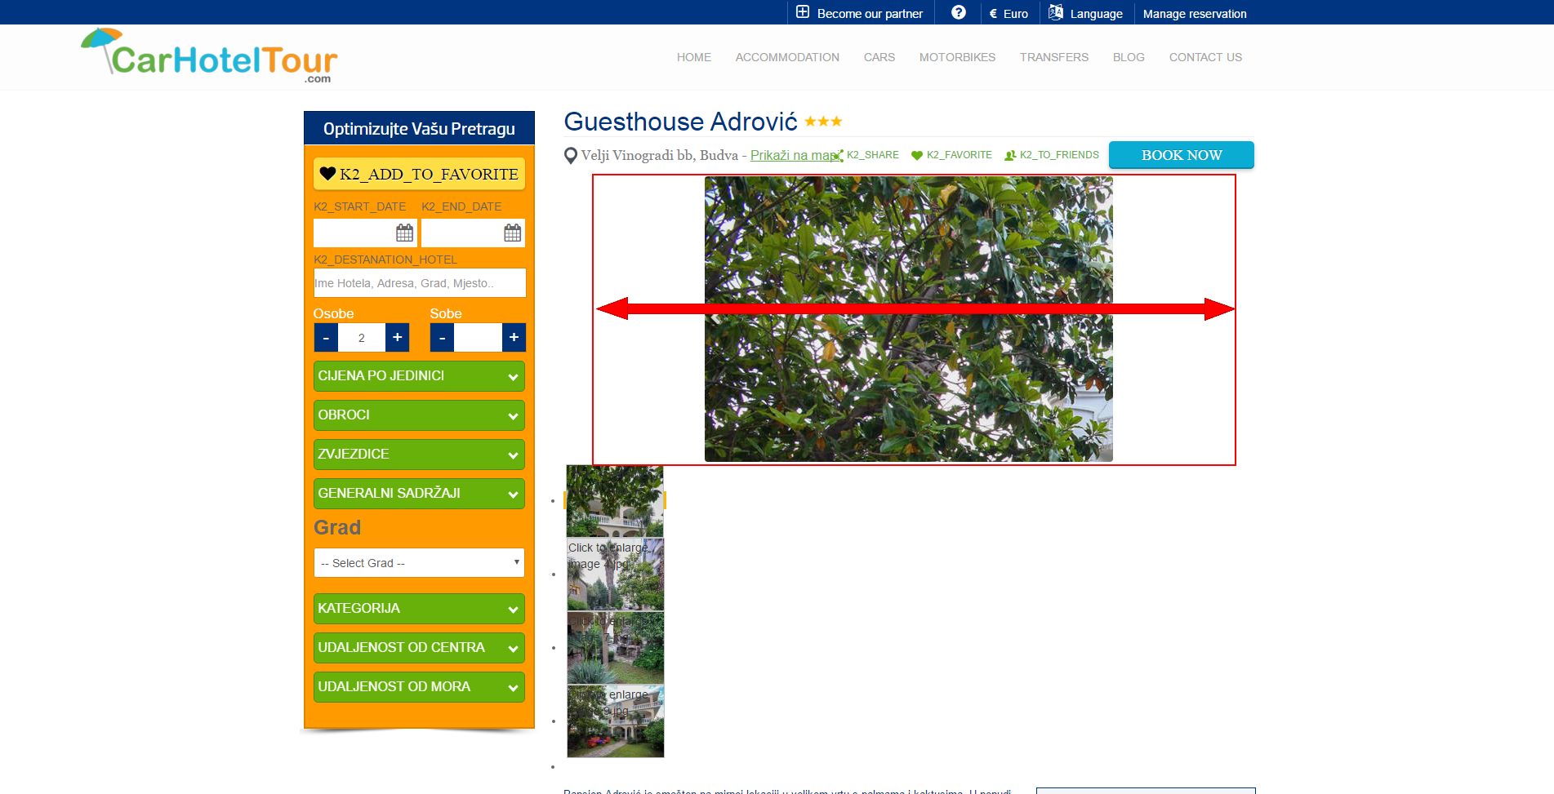Click the map pin location icon
This screenshot has height=794, width=1554.
(x=571, y=155)
